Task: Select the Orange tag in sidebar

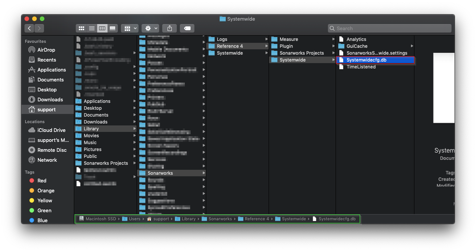Action: click(41, 190)
